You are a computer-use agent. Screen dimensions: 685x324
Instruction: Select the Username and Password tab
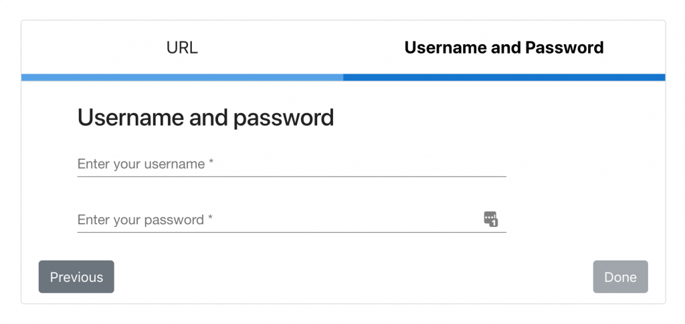(504, 48)
